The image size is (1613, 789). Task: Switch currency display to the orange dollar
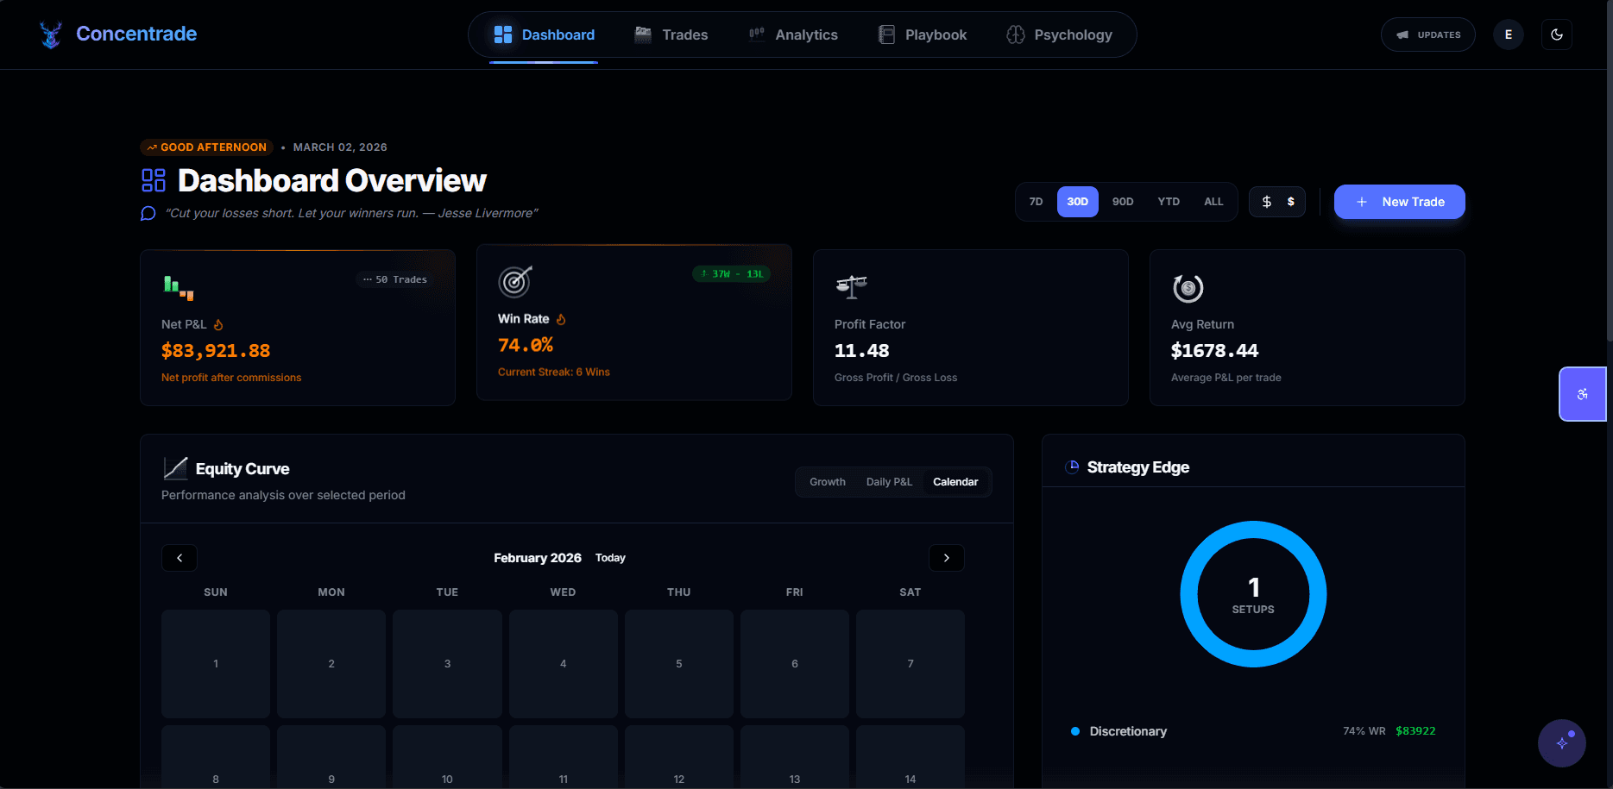coord(1289,201)
